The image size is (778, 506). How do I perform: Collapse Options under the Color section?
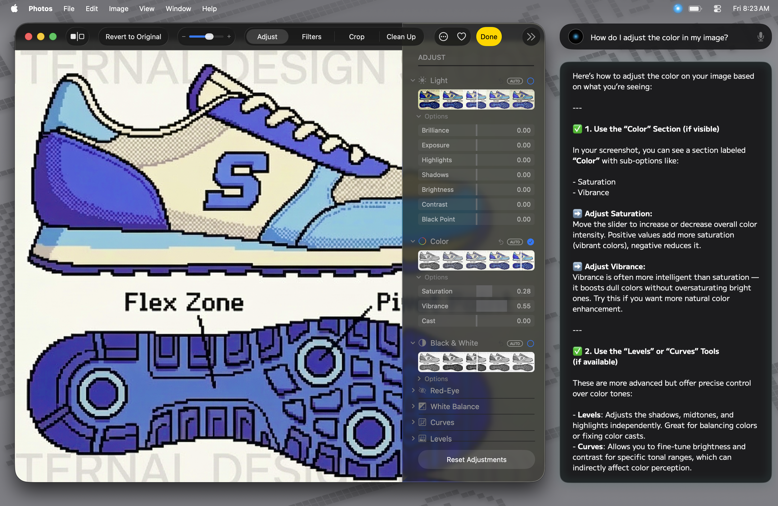pyautogui.click(x=419, y=277)
